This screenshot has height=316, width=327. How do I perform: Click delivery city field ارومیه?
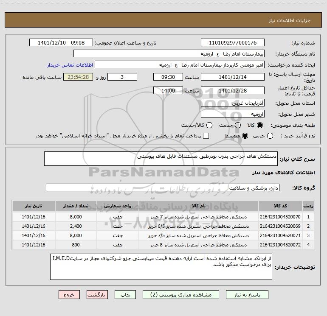(233, 114)
